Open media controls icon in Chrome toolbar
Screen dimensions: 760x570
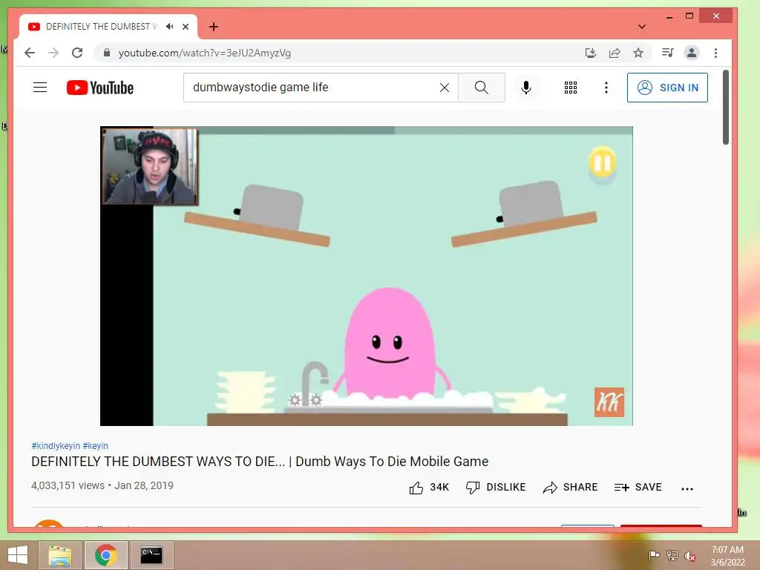(667, 53)
